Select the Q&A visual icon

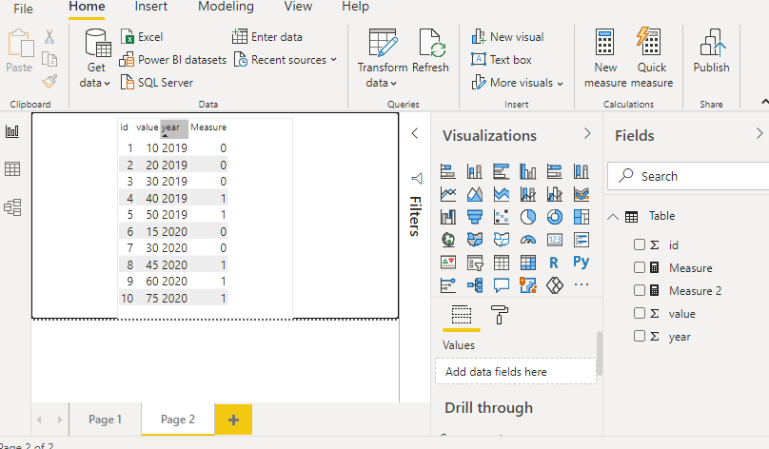(x=502, y=285)
